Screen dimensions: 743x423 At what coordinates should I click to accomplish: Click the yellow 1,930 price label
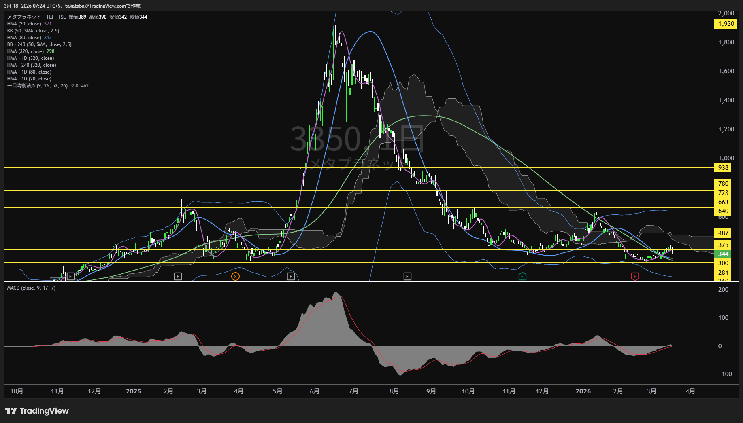pyautogui.click(x=726, y=24)
